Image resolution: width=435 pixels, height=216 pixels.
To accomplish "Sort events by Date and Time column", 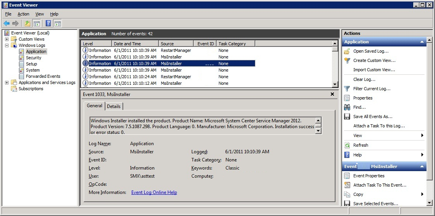I will (135, 43).
